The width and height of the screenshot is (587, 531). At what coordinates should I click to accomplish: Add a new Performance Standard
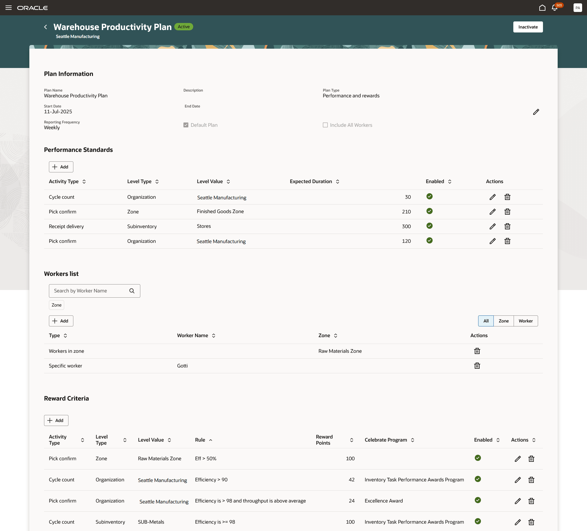click(x=61, y=167)
